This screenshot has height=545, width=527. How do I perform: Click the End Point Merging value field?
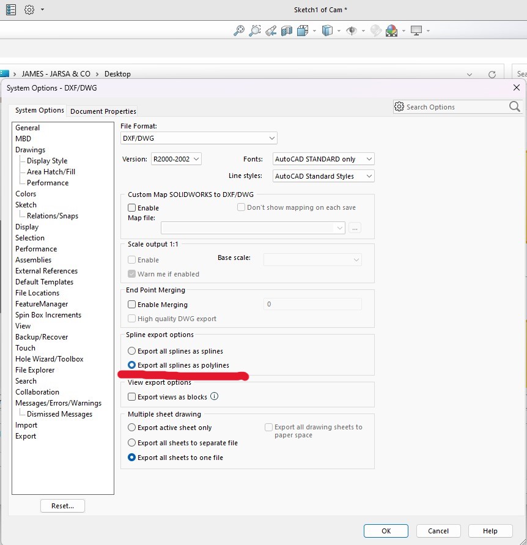(312, 304)
